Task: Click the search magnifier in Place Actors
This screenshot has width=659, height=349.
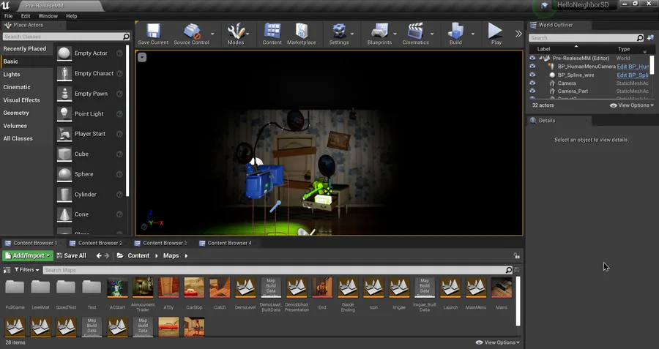Action: (126, 37)
